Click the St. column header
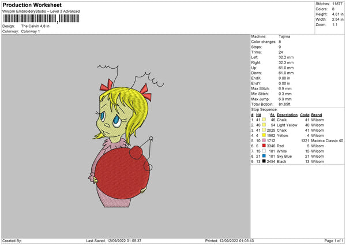This screenshot has width=346, height=245. click(x=273, y=115)
